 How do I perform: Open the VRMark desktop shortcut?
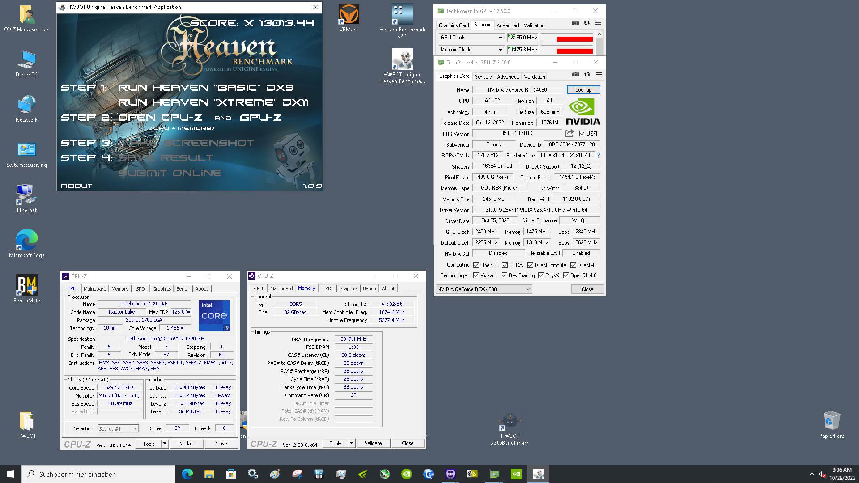[349, 18]
